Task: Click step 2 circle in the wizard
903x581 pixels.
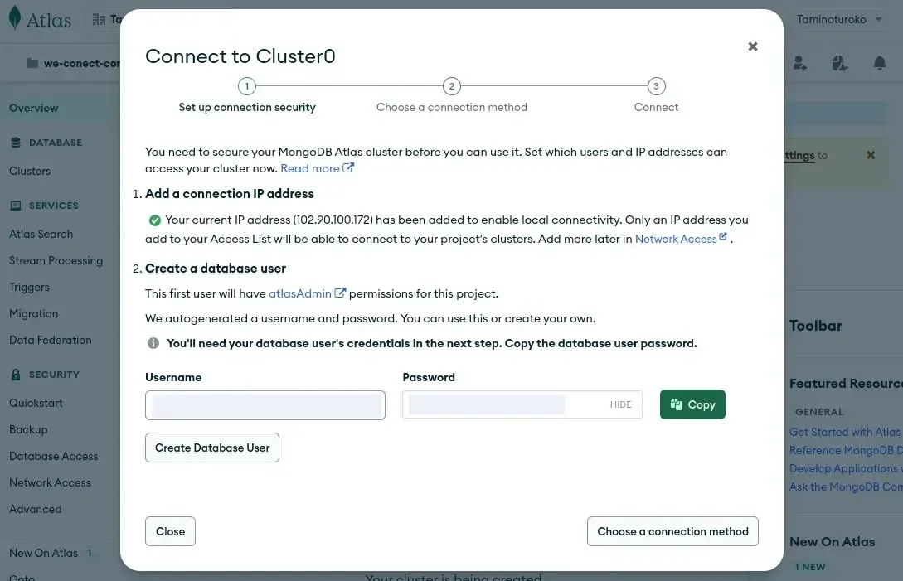Action: (x=451, y=86)
